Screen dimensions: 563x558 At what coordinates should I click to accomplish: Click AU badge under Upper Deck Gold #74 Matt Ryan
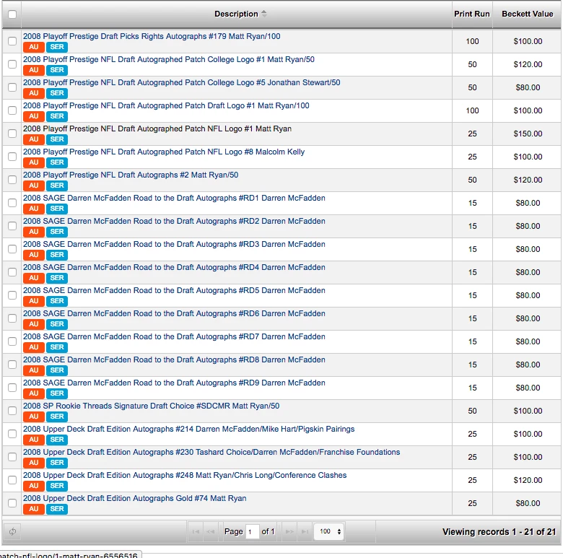pos(34,509)
